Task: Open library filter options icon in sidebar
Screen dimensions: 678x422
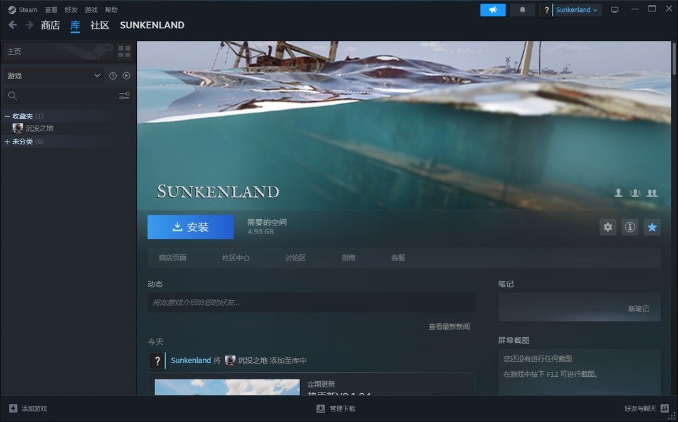Action: point(124,95)
